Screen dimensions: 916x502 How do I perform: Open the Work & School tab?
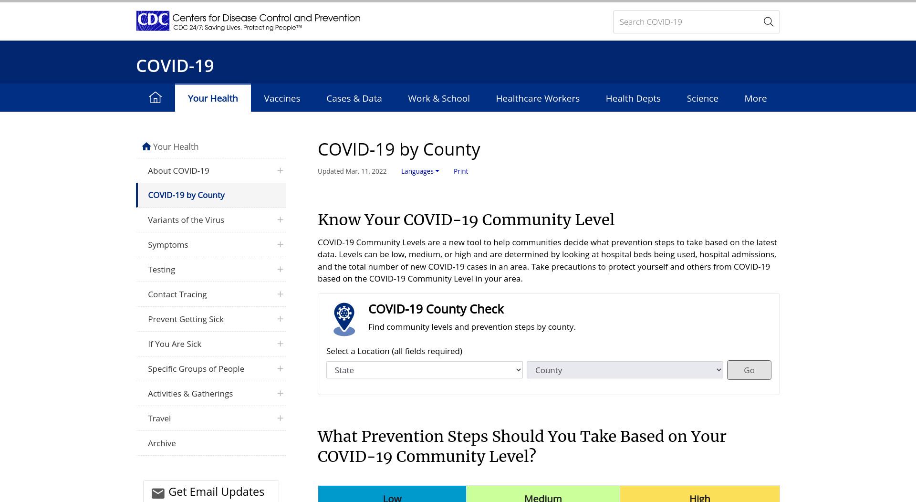pyautogui.click(x=439, y=98)
